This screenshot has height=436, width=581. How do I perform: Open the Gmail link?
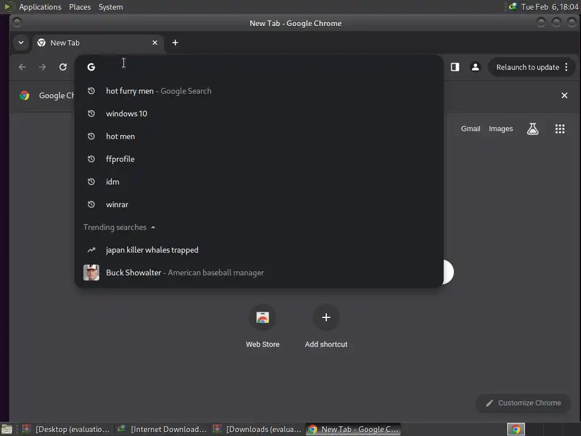pyautogui.click(x=470, y=129)
